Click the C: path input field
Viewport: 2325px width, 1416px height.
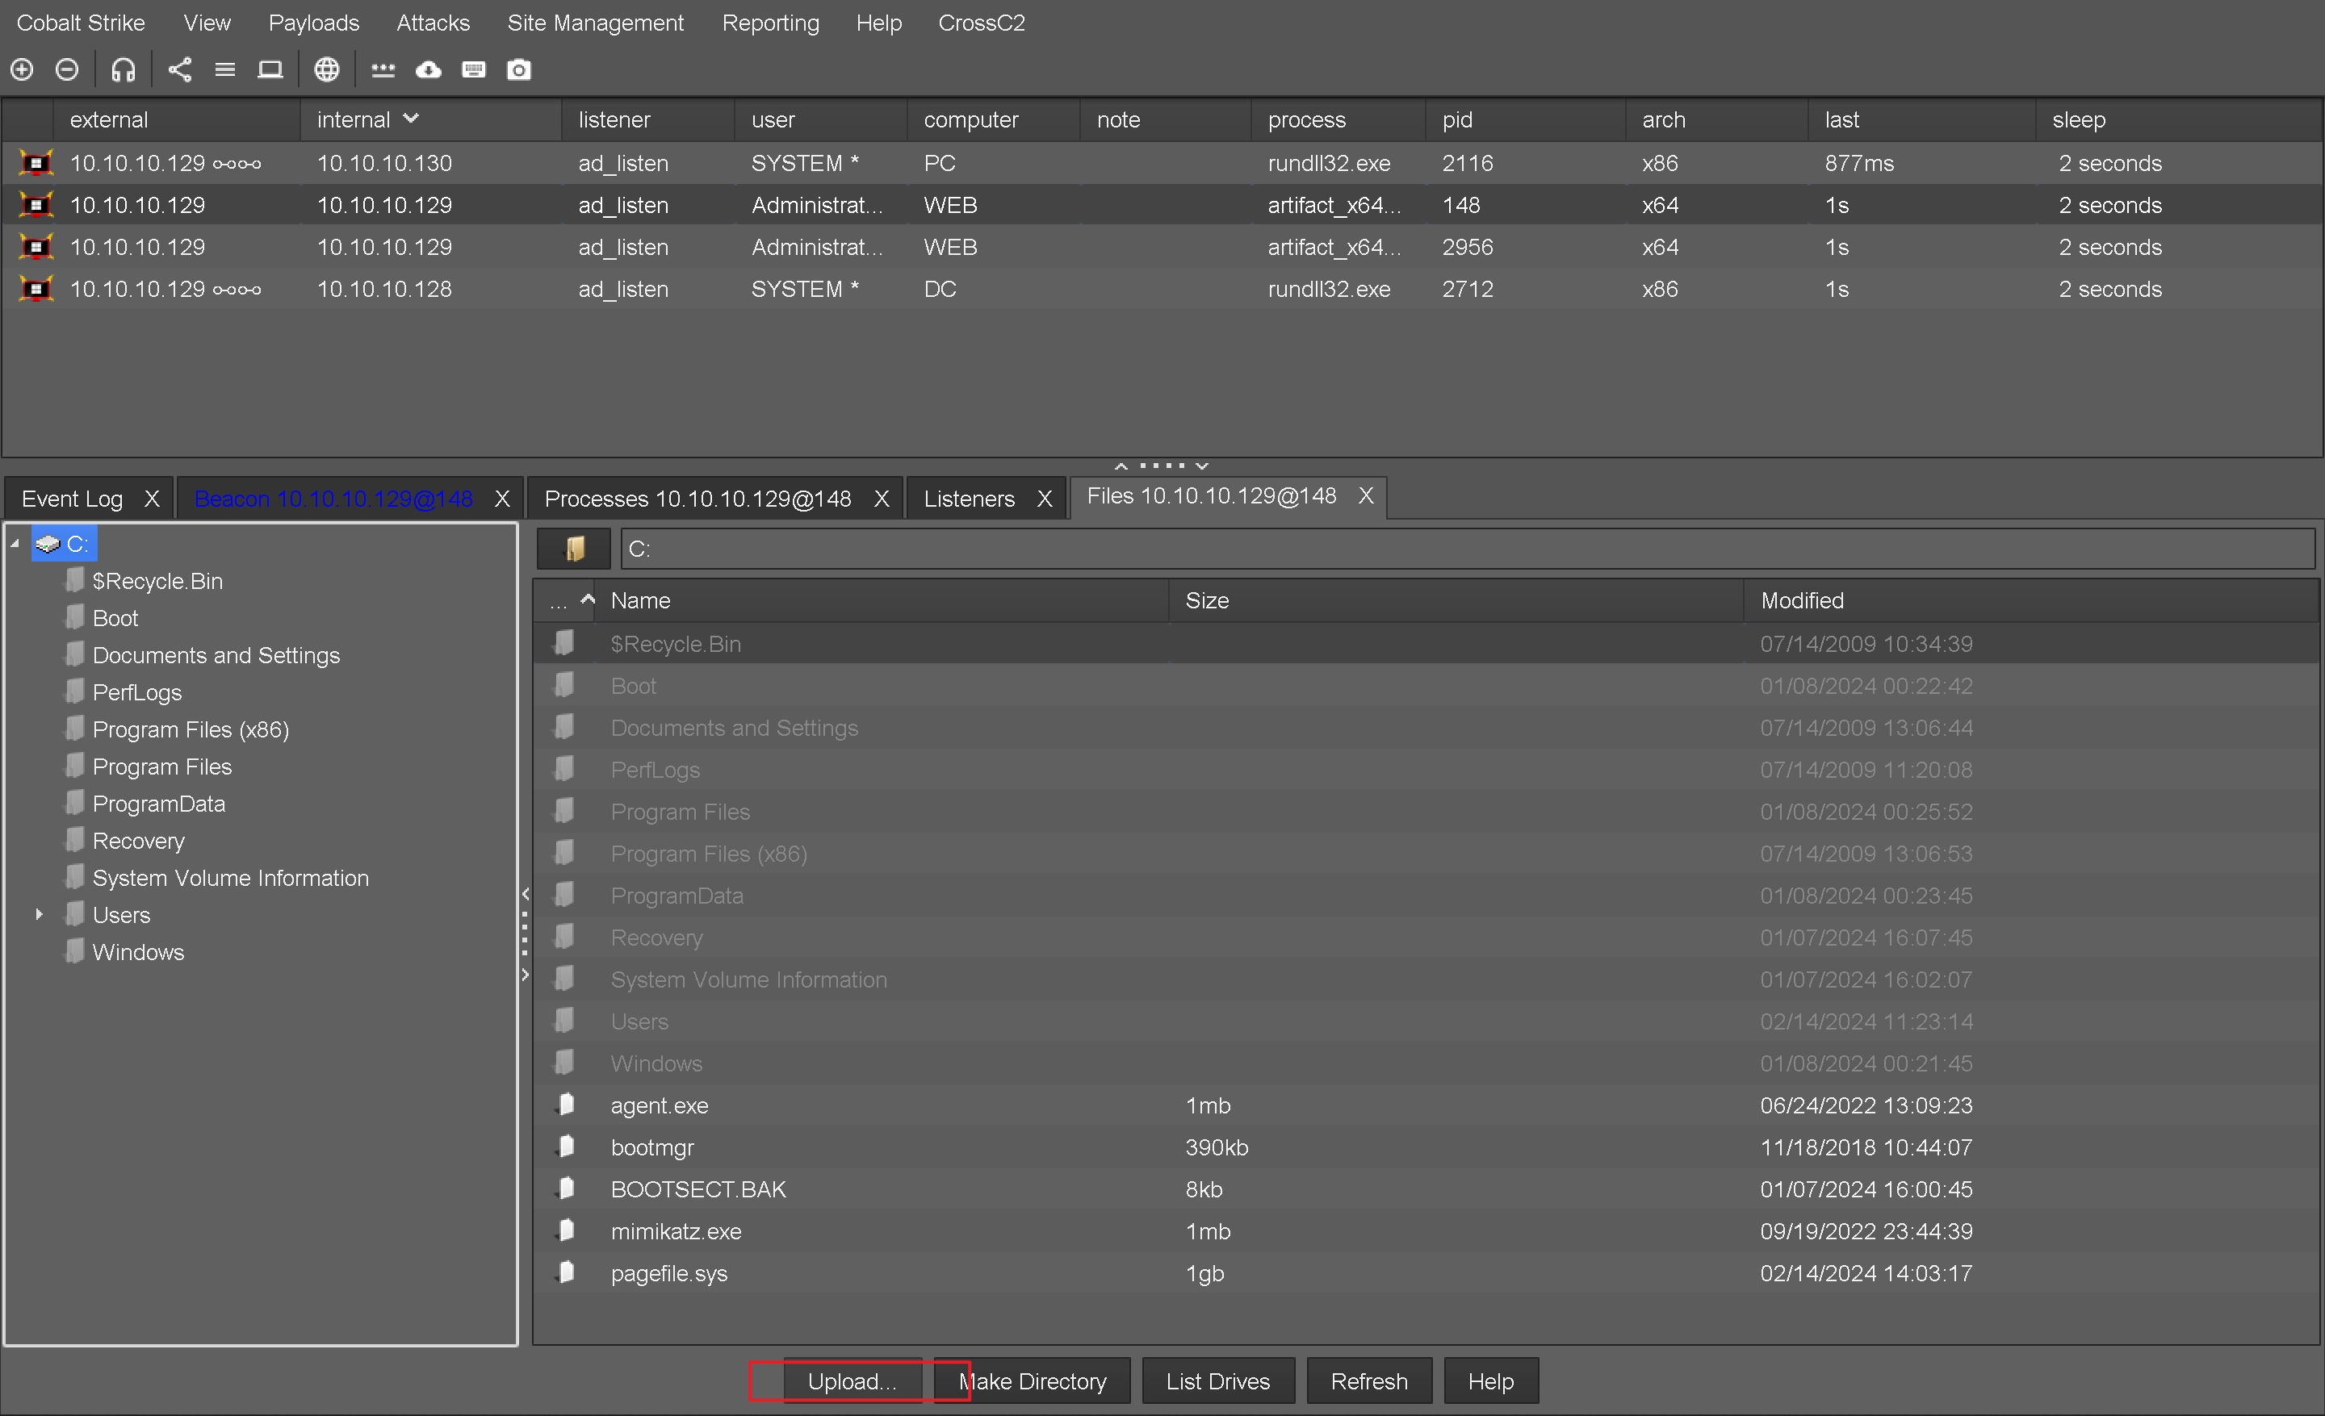click(1468, 549)
